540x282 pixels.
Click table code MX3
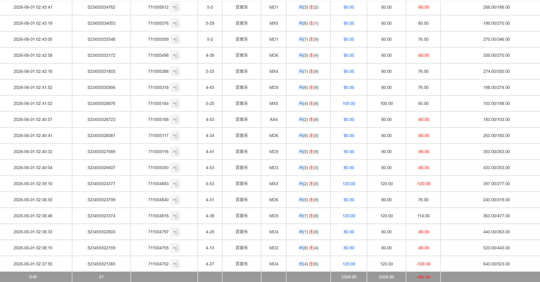(274, 184)
